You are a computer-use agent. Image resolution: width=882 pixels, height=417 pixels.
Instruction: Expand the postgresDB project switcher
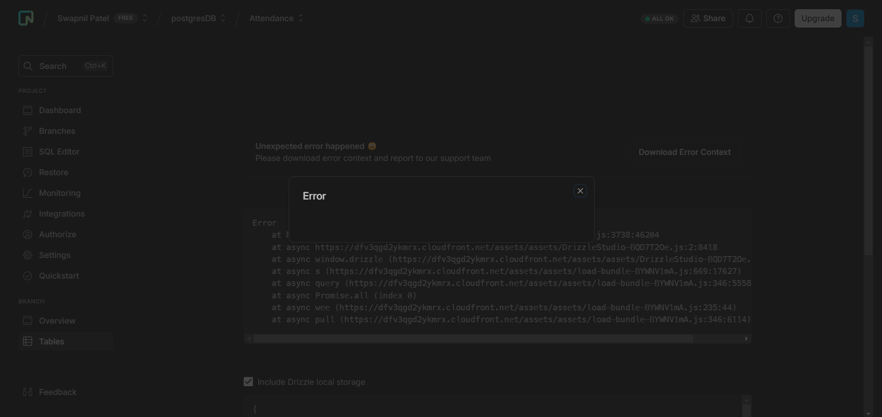pos(223,18)
